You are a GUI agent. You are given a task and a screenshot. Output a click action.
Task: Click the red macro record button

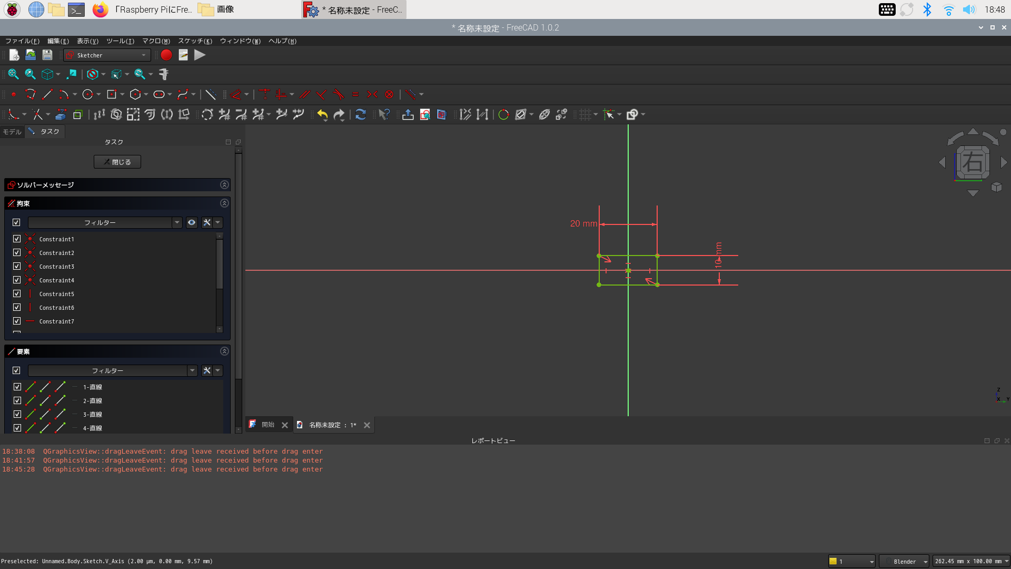(166, 55)
